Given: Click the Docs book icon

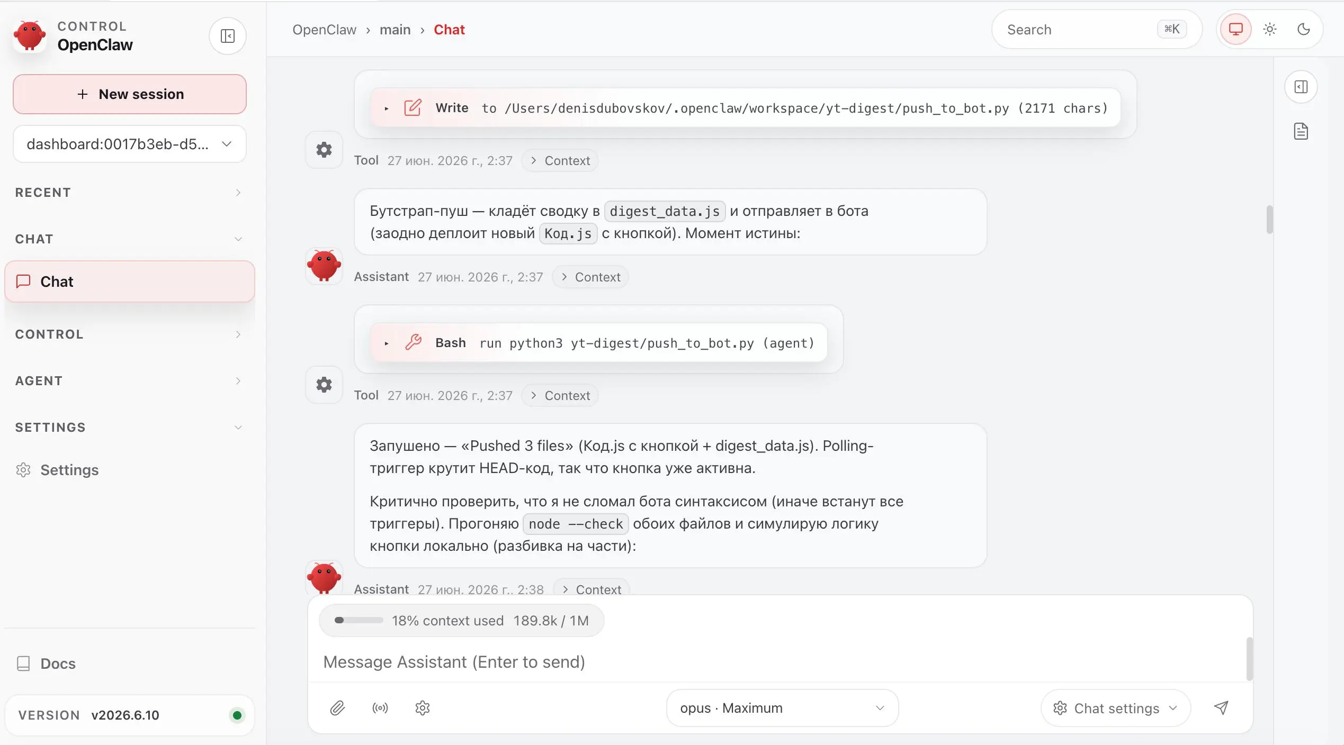Looking at the screenshot, I should point(23,664).
